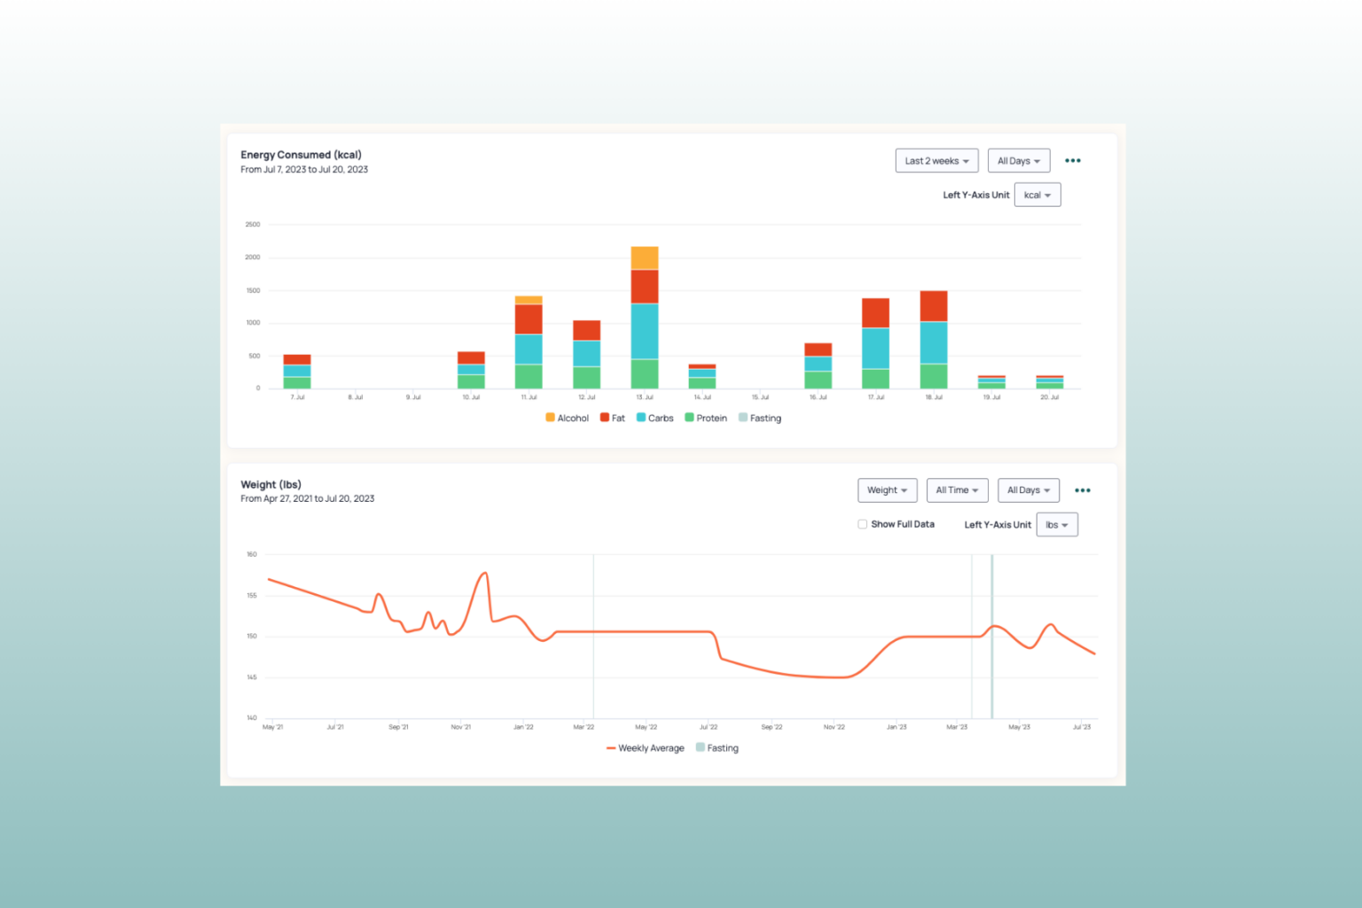Image resolution: width=1362 pixels, height=908 pixels.
Task: Open more options for Weight chart
Action: pyautogui.click(x=1082, y=489)
